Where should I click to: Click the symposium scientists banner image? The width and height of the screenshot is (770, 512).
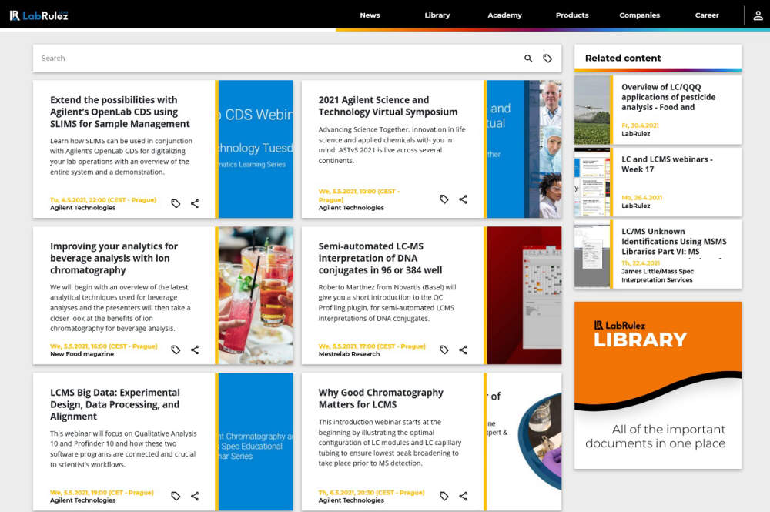tap(524, 149)
